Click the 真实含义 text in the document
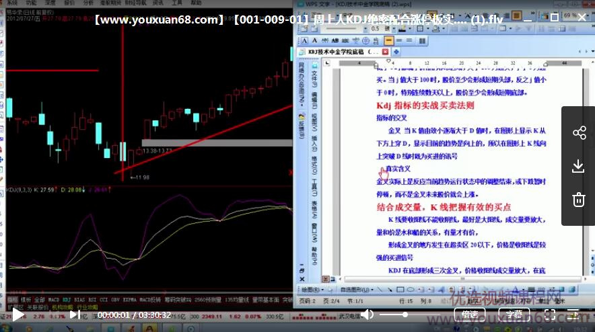 coord(397,169)
